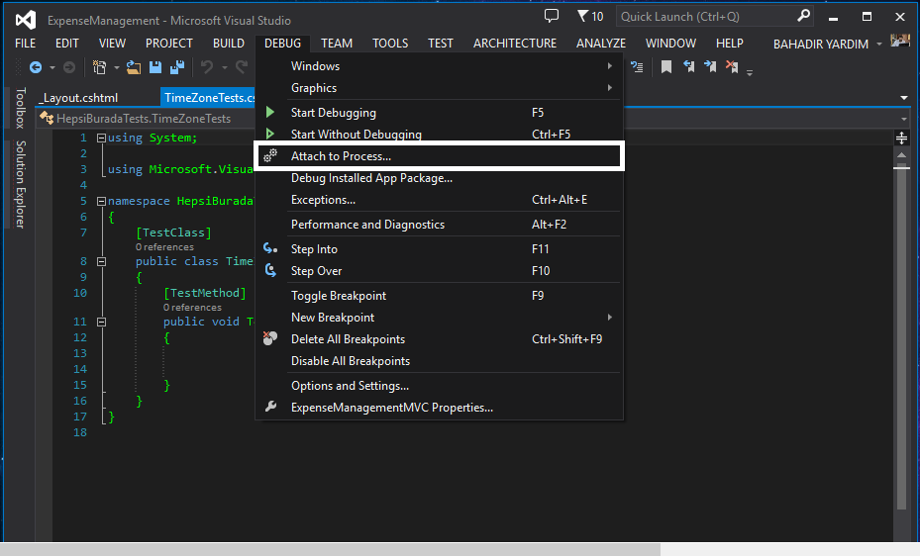Open the BUILD menu

(228, 44)
